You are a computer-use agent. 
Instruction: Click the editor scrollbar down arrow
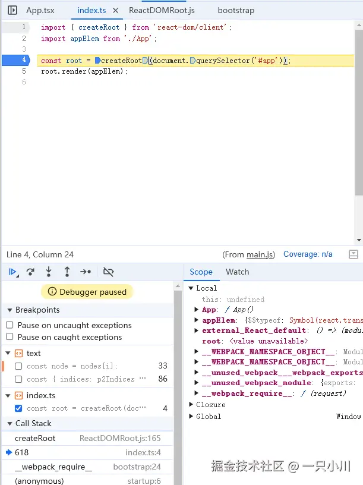point(359,240)
